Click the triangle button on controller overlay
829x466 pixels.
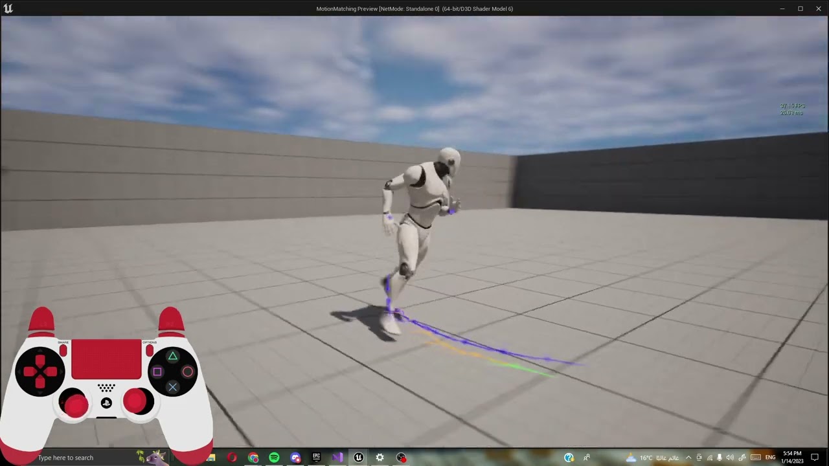[172, 356]
